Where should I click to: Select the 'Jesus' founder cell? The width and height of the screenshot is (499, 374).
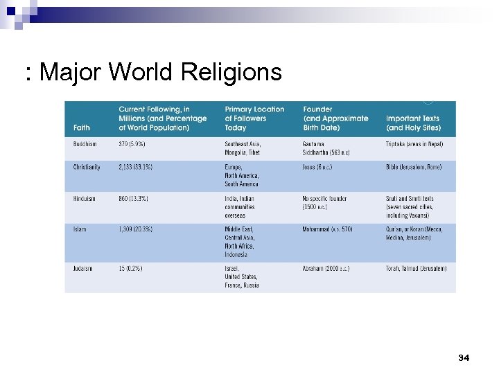(x=317, y=168)
